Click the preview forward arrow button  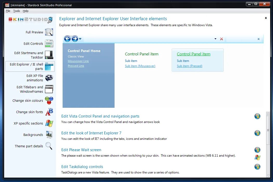tap(75, 39)
